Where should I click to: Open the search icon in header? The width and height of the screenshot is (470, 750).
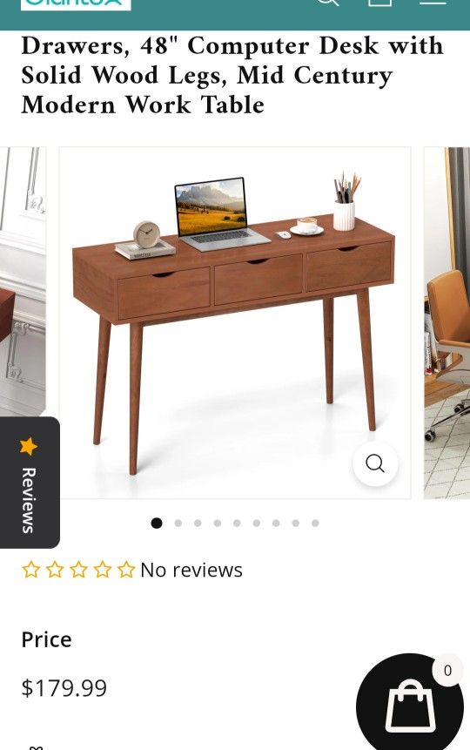[328, 3]
